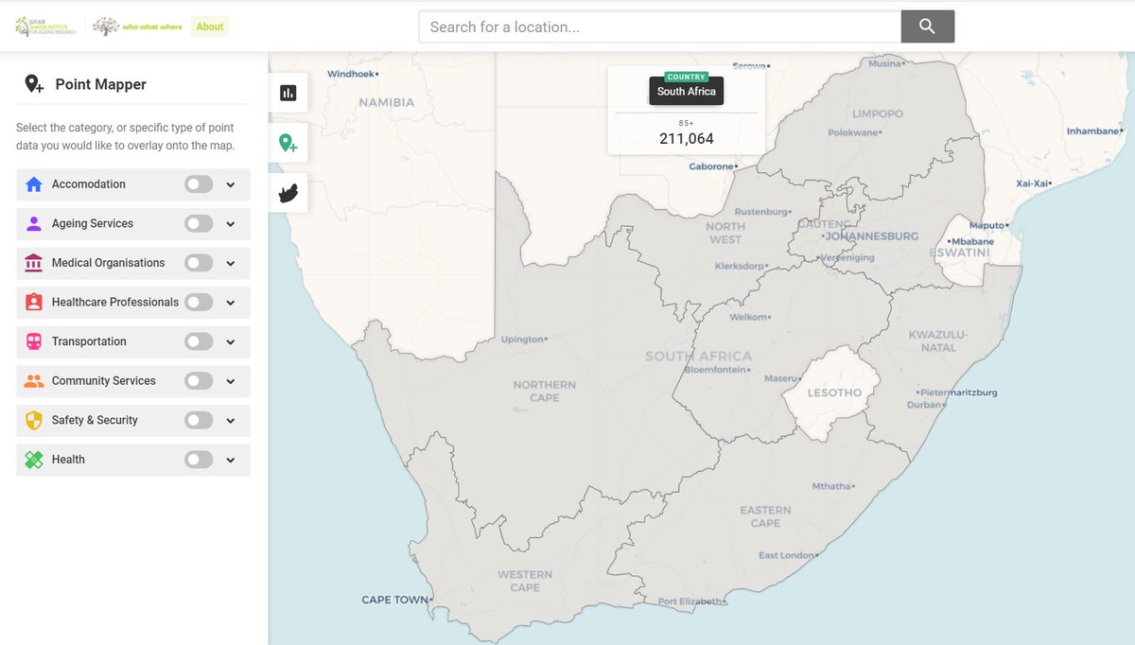Click the Safety & Security label
Image resolution: width=1135 pixels, height=645 pixels.
pos(95,420)
